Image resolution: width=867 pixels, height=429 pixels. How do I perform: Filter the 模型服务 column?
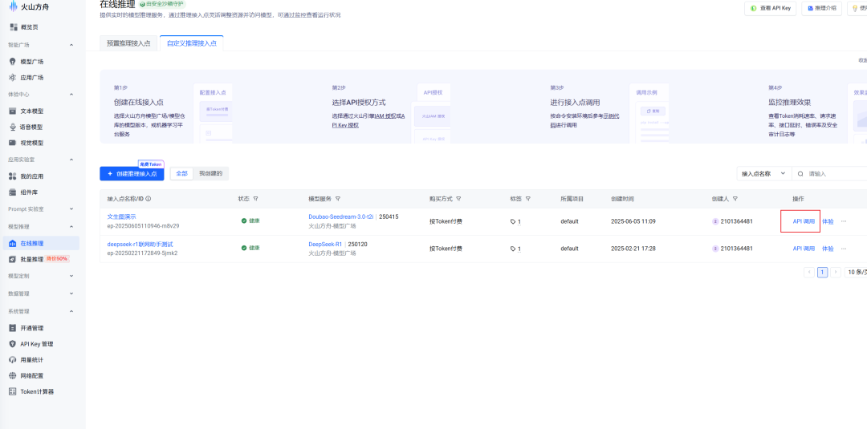338,199
